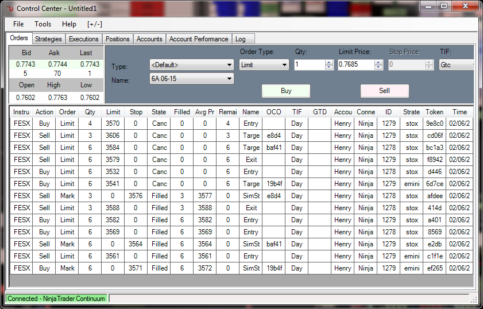This screenshot has width=483, height=309.
Task: Increase Limit Price with up arrow
Action: (x=378, y=63)
